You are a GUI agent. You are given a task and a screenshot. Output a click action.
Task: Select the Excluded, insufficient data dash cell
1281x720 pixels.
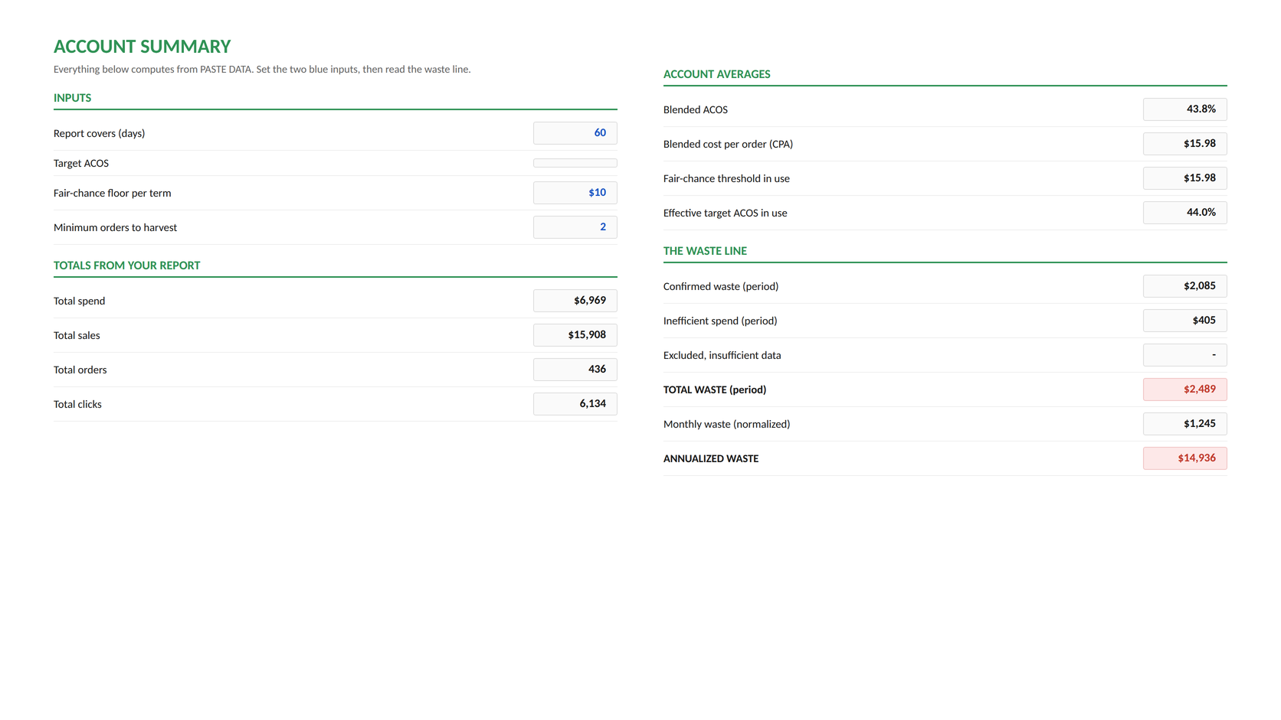click(x=1184, y=355)
